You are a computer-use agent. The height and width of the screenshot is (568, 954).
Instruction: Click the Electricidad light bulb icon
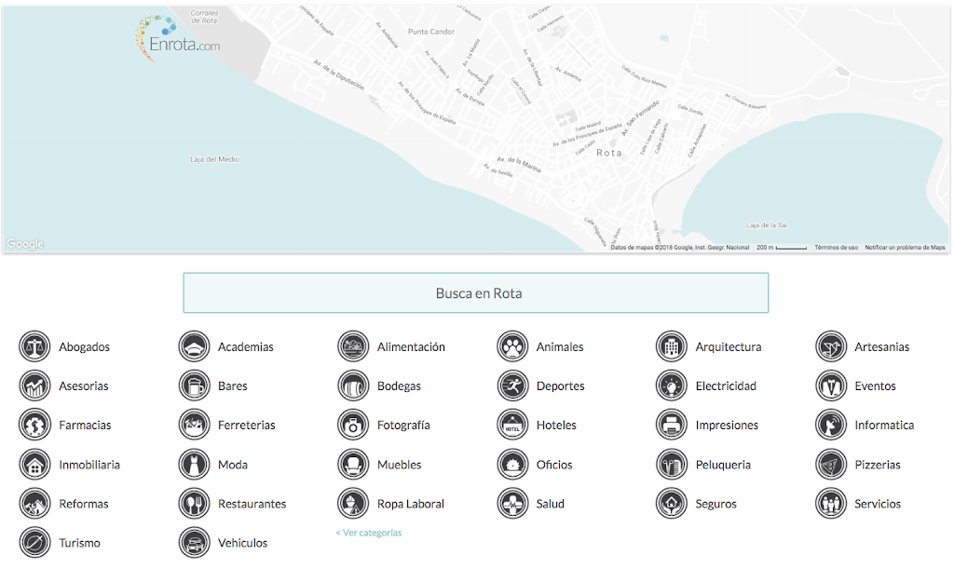pyautogui.click(x=672, y=385)
